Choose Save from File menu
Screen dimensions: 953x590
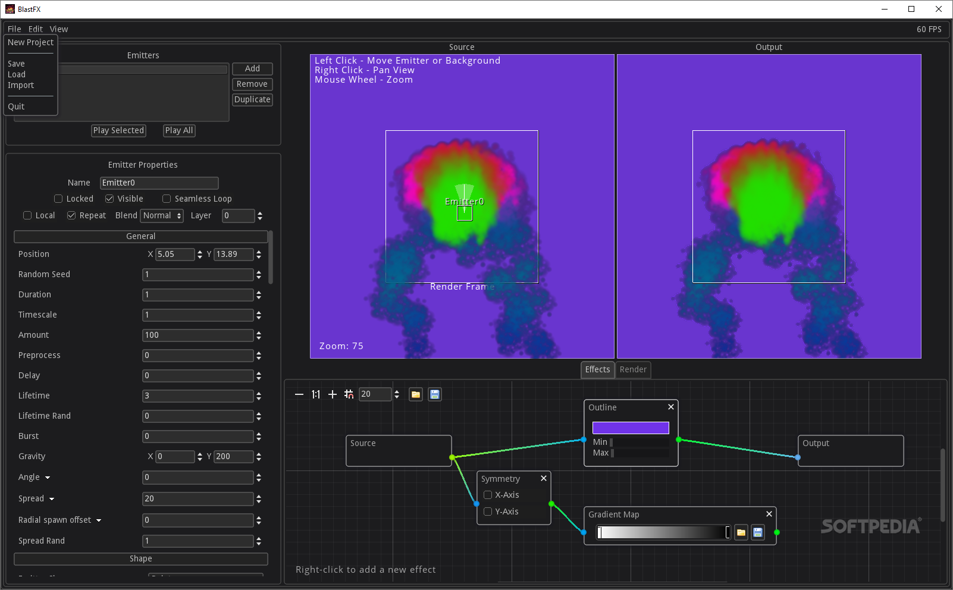click(16, 64)
